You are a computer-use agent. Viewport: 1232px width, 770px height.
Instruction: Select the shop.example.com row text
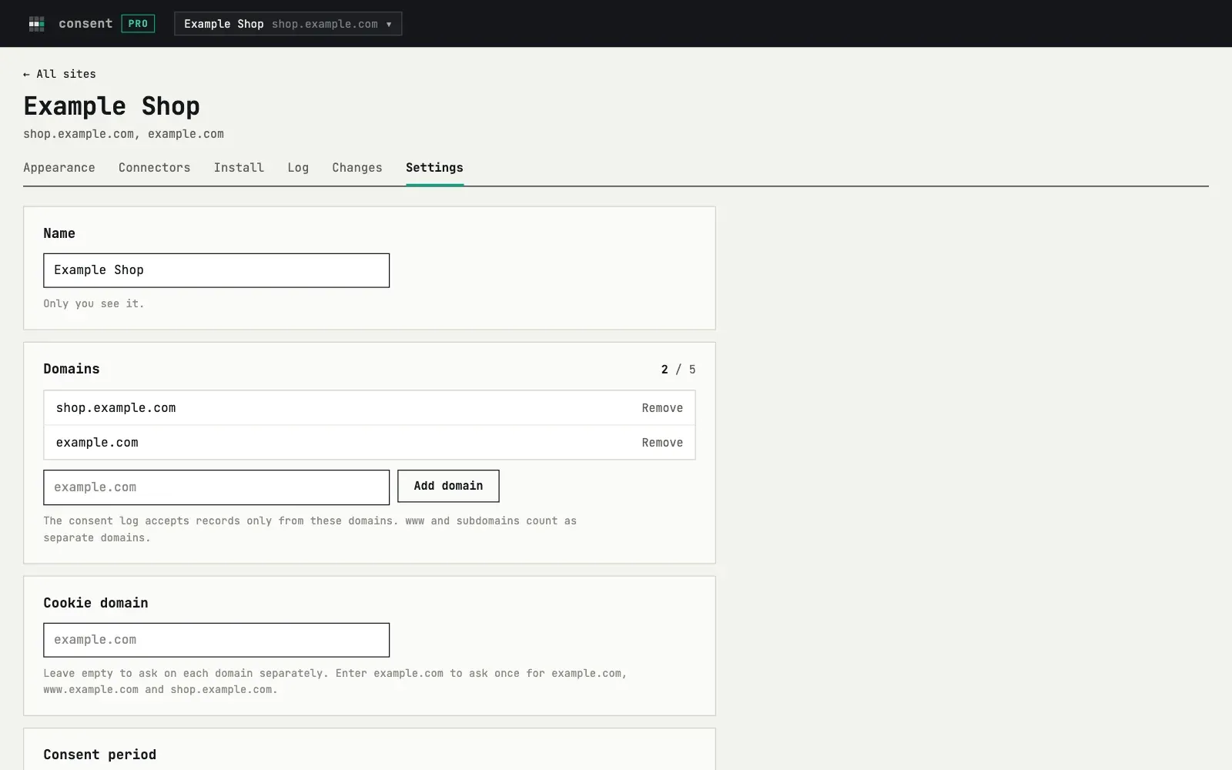pos(115,408)
